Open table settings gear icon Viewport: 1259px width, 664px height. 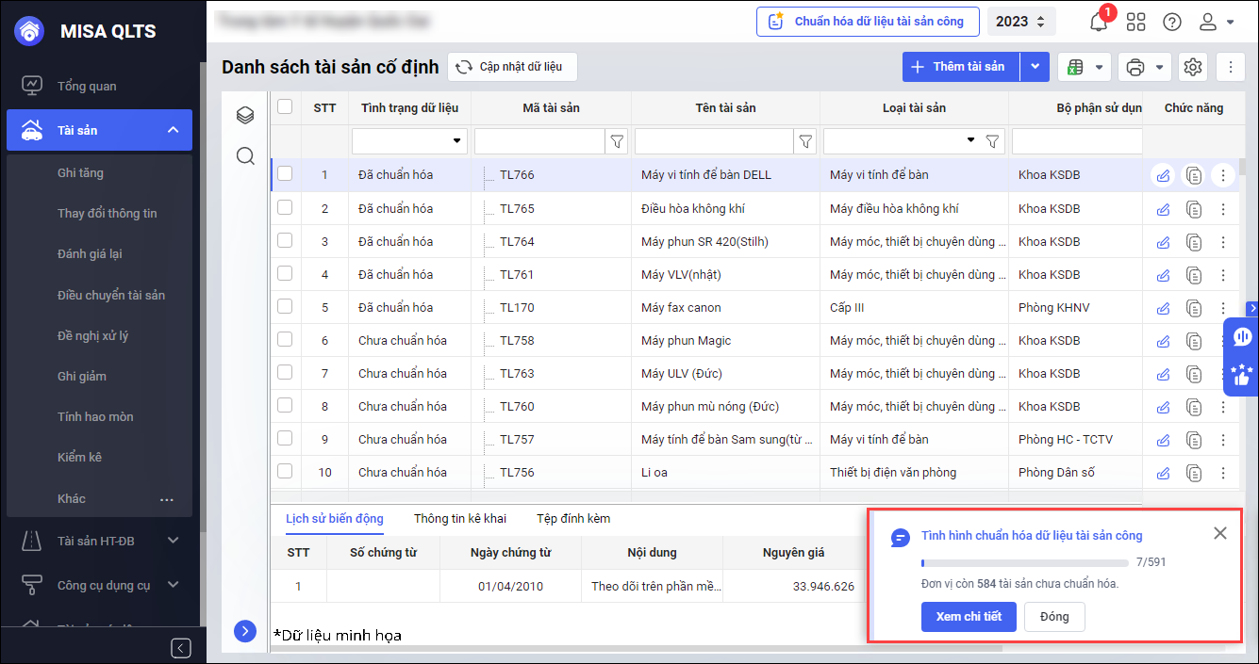click(1193, 67)
